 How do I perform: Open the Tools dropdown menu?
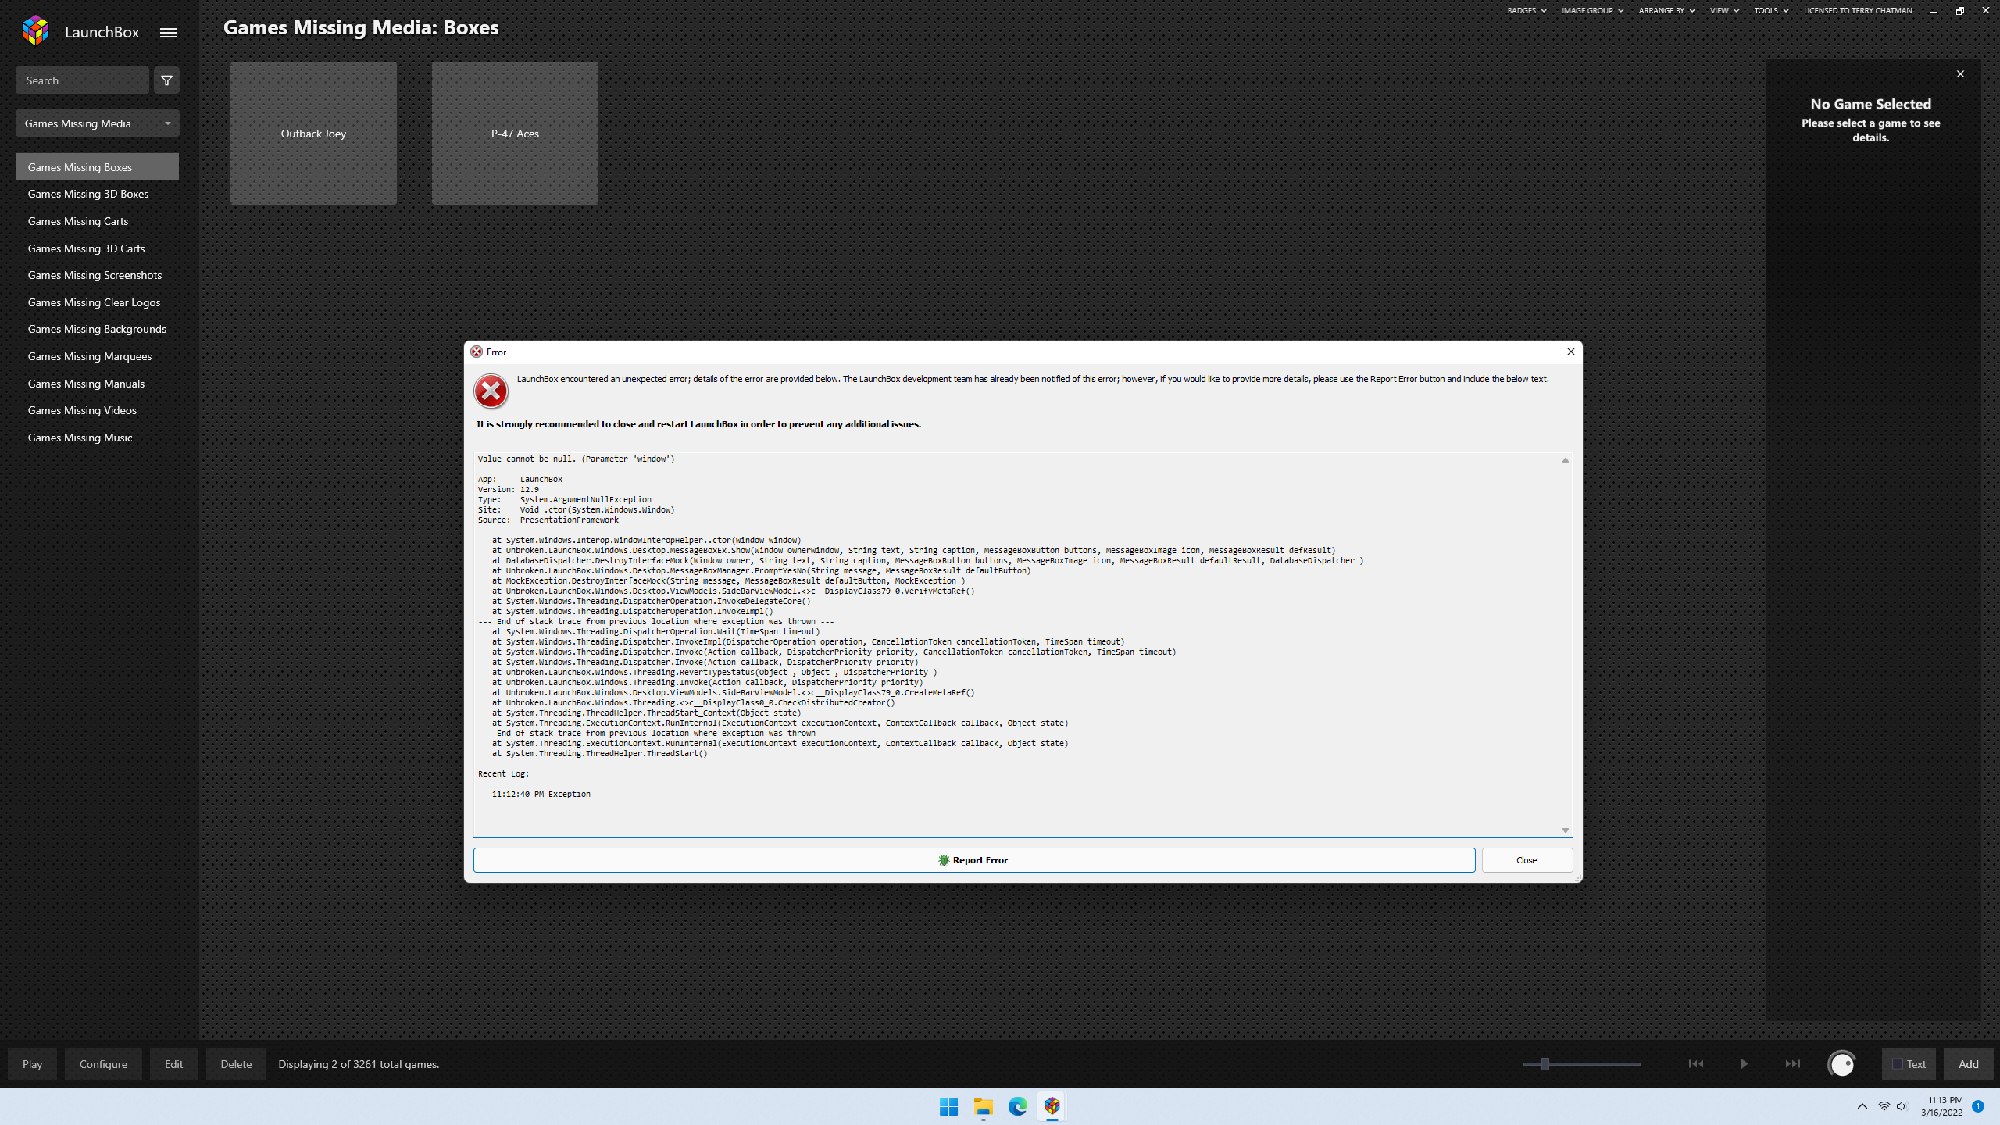1771,10
